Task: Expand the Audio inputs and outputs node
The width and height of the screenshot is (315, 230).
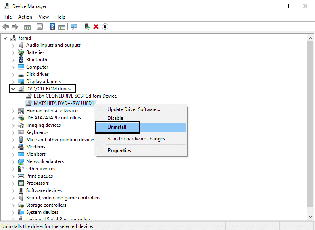Action: [x=13, y=45]
